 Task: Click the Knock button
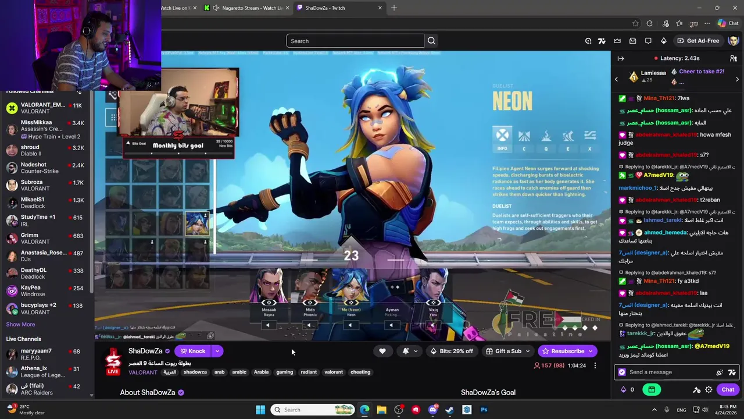[192, 351]
